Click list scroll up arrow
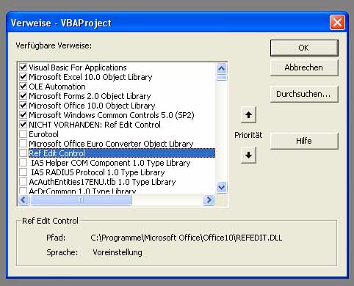354x286 pixels. [x=222, y=68]
